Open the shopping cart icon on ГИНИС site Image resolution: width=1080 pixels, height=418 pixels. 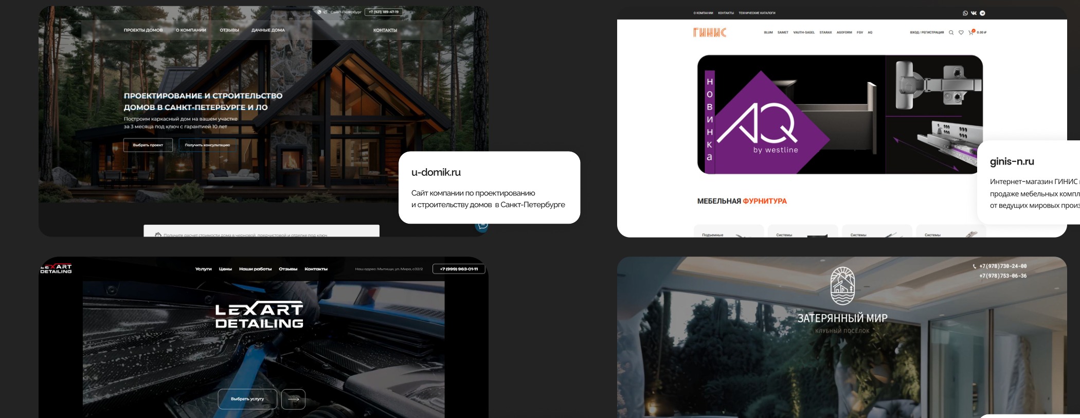pos(971,32)
